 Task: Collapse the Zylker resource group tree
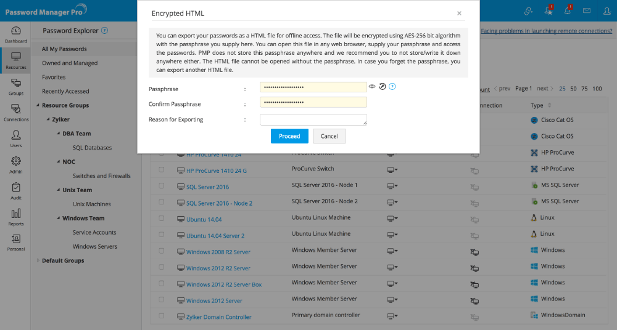47,119
